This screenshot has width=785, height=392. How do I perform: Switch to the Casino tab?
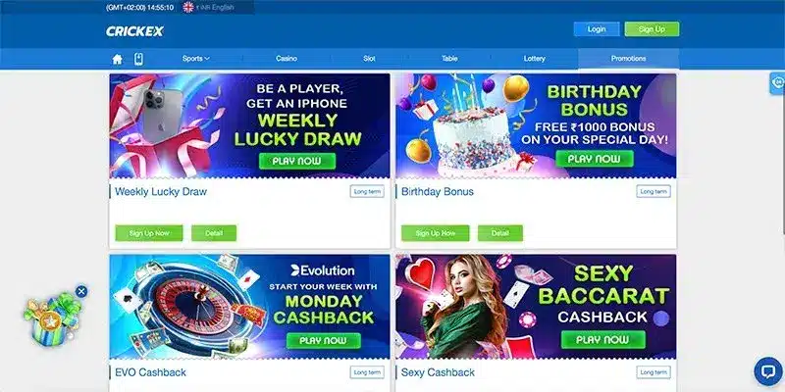tap(287, 59)
